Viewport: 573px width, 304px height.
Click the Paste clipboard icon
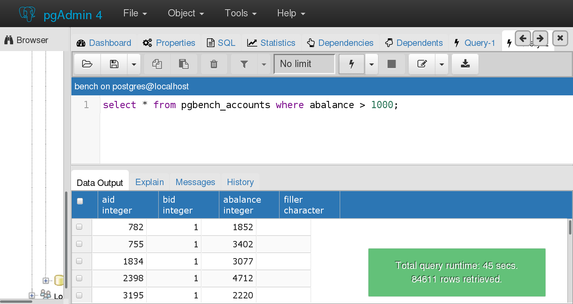(x=183, y=64)
